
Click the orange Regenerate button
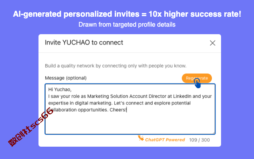tap(197, 78)
